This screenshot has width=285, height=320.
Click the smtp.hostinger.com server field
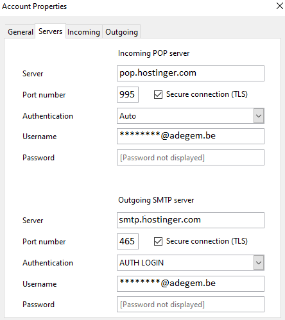point(191,220)
